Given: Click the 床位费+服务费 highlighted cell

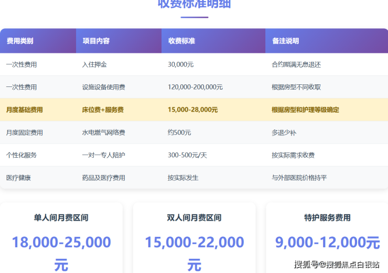Looking at the screenshot, I should tap(103, 110).
